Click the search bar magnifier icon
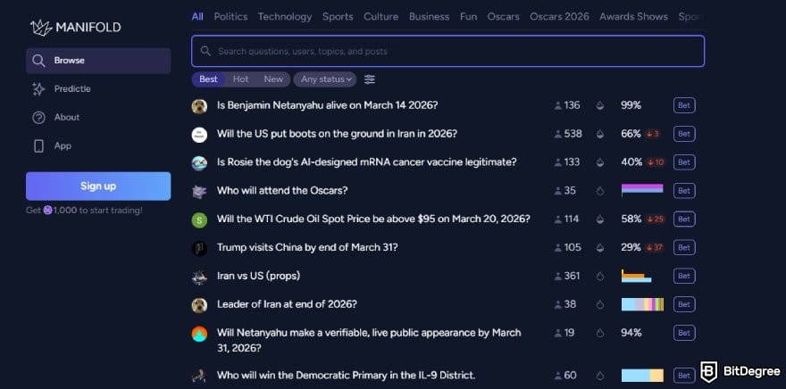The height and width of the screenshot is (389, 786). click(205, 51)
